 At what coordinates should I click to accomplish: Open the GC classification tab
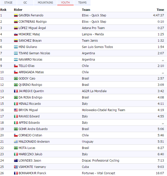25,3
